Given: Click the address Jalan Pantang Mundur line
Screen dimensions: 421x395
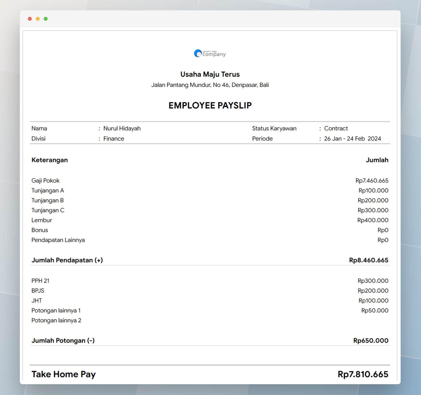Looking at the screenshot, I should coord(210,85).
